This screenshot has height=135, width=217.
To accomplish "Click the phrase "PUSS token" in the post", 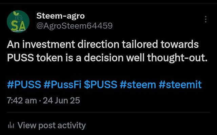I will (x=35, y=58).
